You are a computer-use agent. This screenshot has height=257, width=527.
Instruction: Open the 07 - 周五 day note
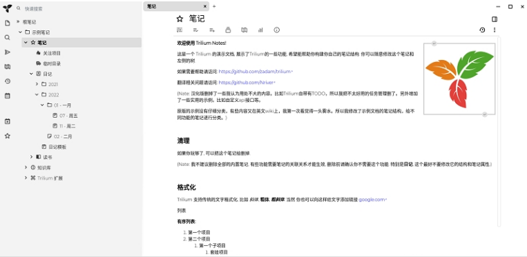[68, 116]
